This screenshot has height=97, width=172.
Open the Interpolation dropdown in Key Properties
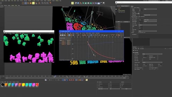(152, 54)
